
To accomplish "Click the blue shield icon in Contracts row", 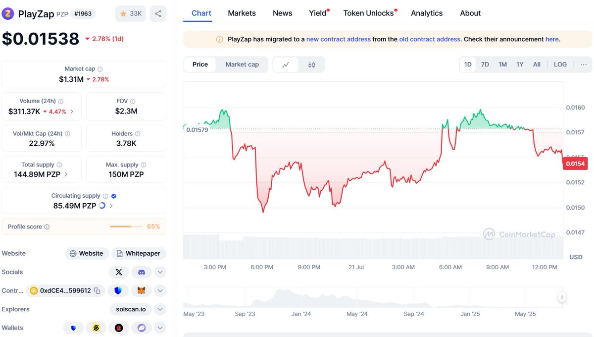I will [118, 290].
